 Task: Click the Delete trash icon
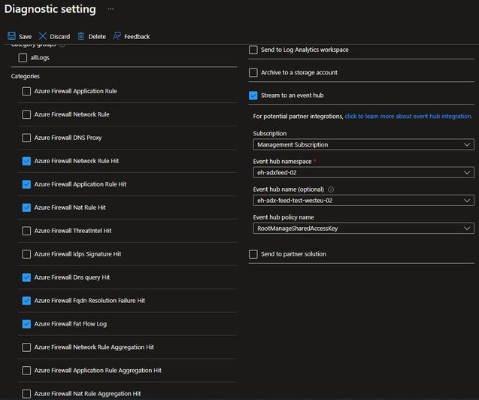(x=81, y=36)
